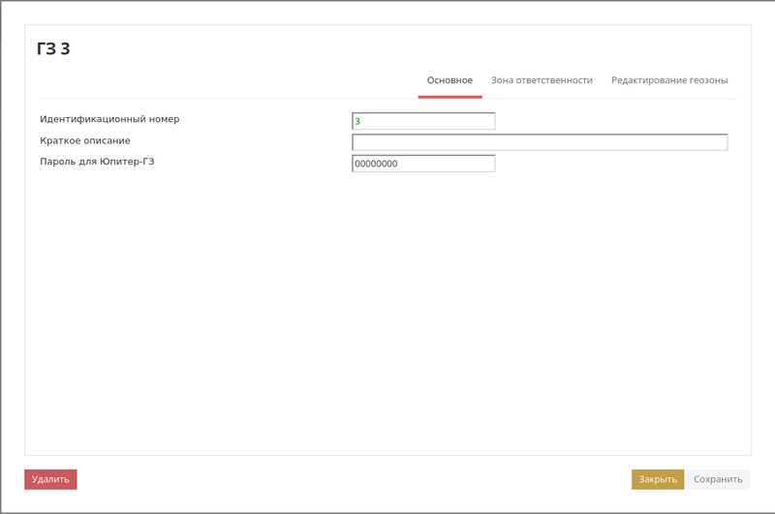This screenshot has width=775, height=514.
Task: Click the Пароль для Юпитер-ГЗ label
Action: pos(97,162)
